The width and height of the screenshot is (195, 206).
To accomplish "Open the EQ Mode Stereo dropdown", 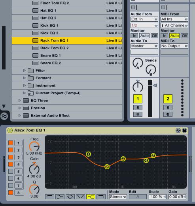I will pyautogui.click(x=118, y=197).
